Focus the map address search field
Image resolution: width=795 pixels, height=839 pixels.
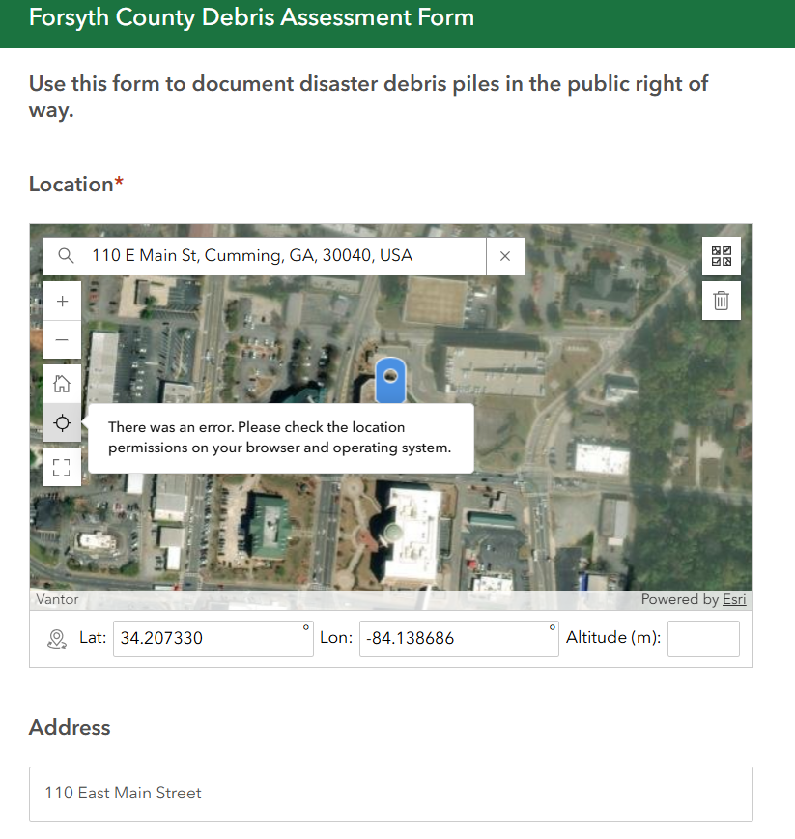(280, 256)
